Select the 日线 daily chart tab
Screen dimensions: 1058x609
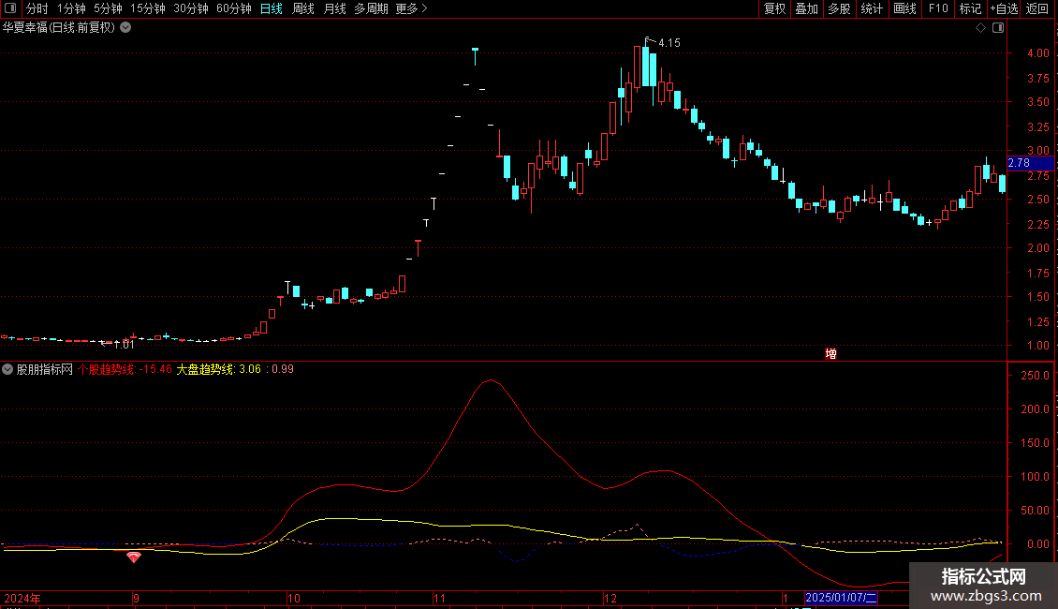pos(272,8)
